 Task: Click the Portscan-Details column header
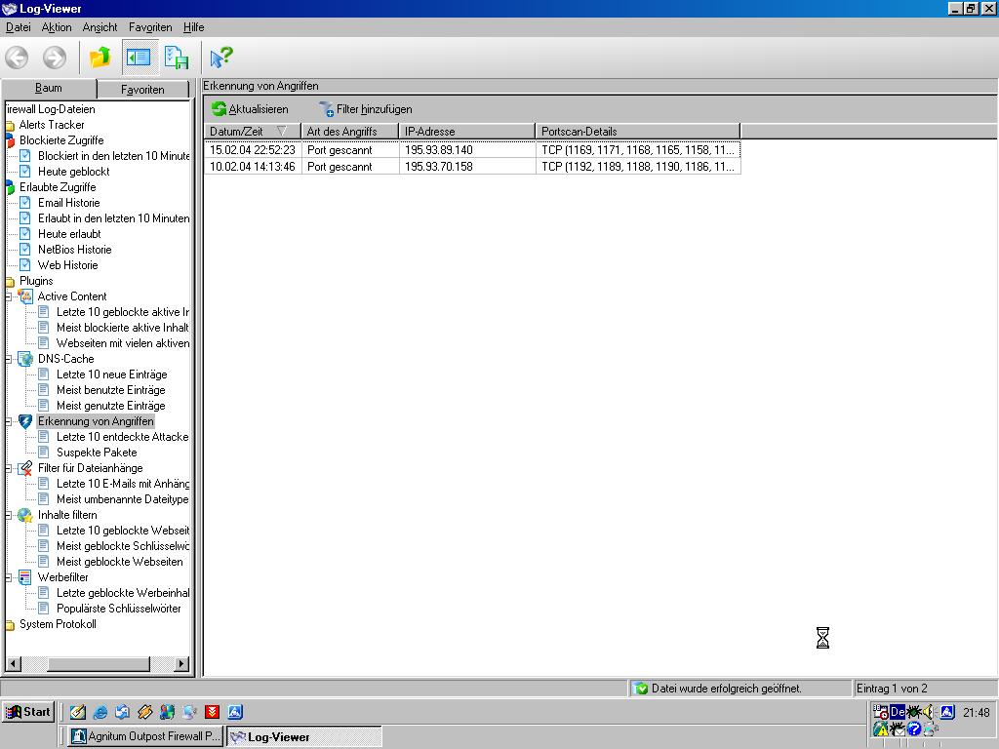[x=638, y=132]
